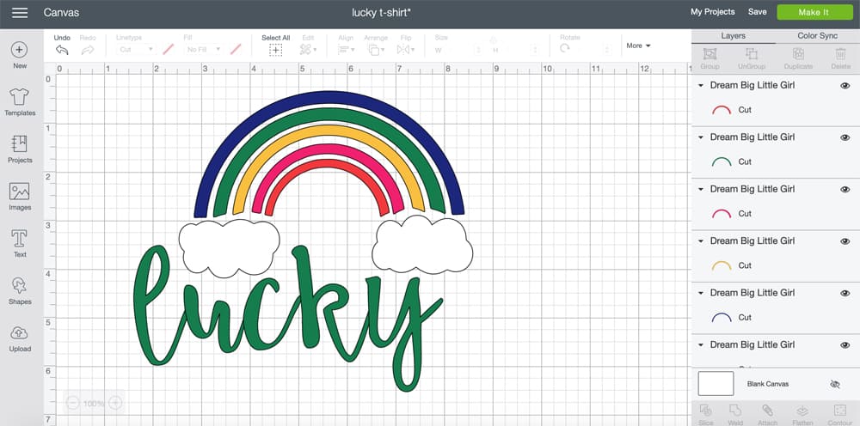Open the Fill No Fill dropdown
Viewport: 860px width, 426px height.
pos(203,49)
